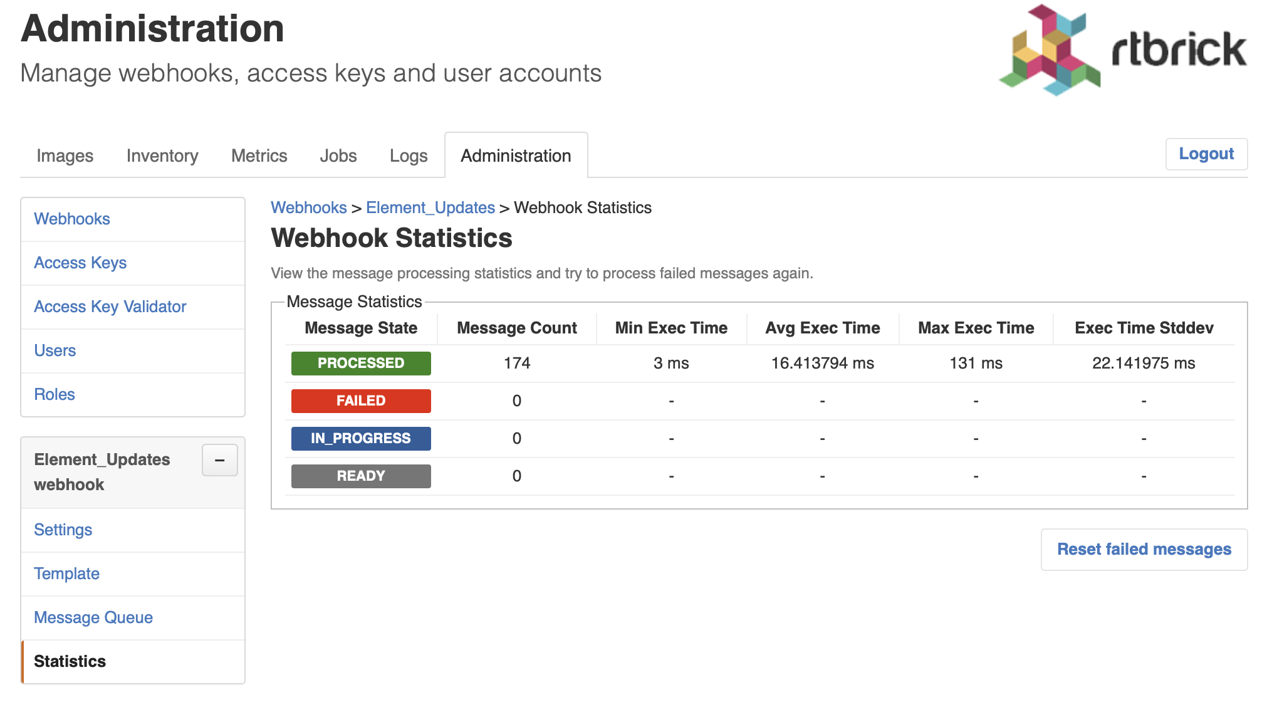Expand the Webhooks sidebar section

71,219
